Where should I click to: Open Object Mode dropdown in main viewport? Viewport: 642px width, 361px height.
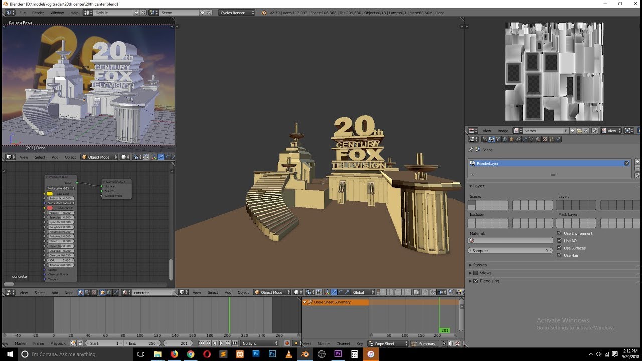(x=272, y=292)
